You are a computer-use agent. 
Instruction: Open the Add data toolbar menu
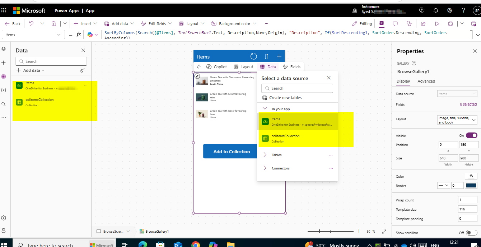119,24
